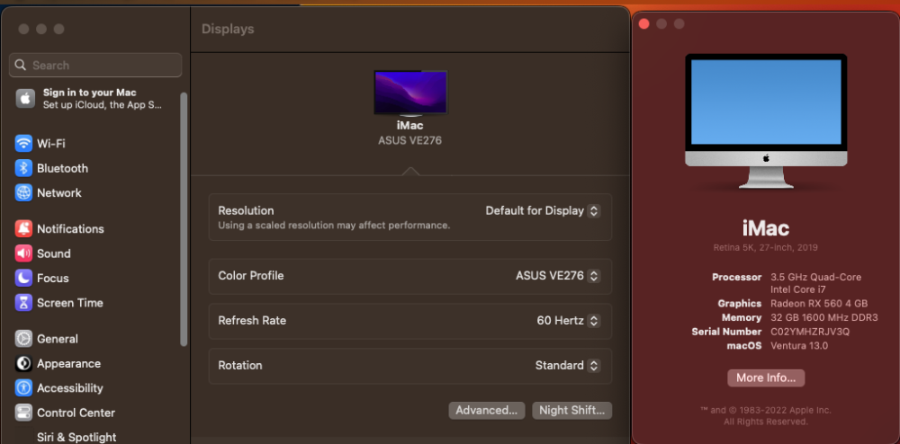Click Sign in to your Mac
Viewport: 900px width, 444px height.
(x=89, y=93)
